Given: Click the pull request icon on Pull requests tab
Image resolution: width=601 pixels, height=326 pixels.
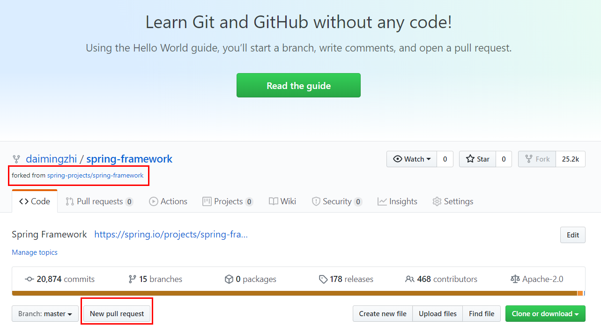Looking at the screenshot, I should pyautogui.click(x=70, y=201).
